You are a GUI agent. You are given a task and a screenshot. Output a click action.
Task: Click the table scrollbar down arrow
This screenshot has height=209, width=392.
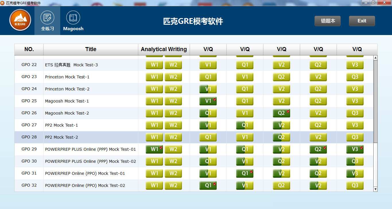(x=375, y=189)
